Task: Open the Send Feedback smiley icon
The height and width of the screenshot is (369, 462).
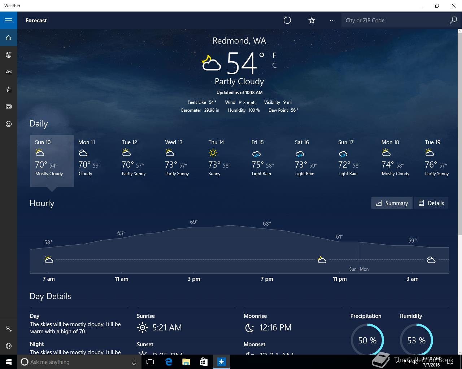Action: [x=9, y=124]
